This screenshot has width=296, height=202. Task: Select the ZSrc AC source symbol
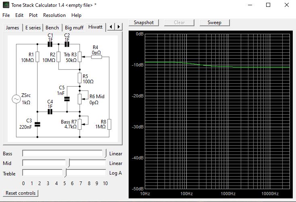tap(16, 99)
